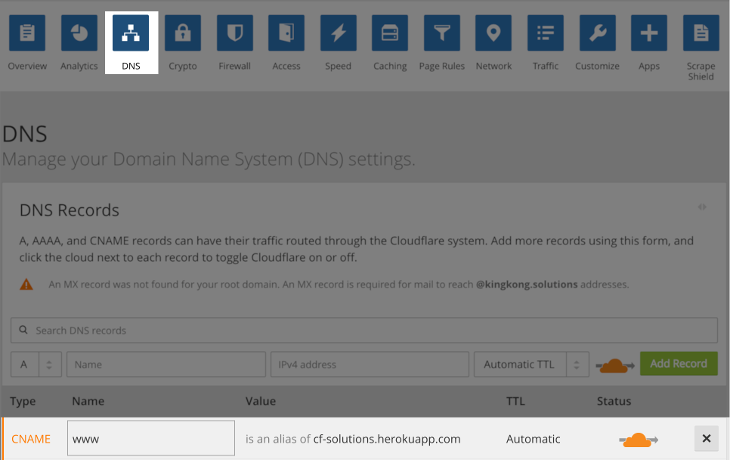Delete the www CNAME record
Screen dimensions: 730x460
click(706, 439)
